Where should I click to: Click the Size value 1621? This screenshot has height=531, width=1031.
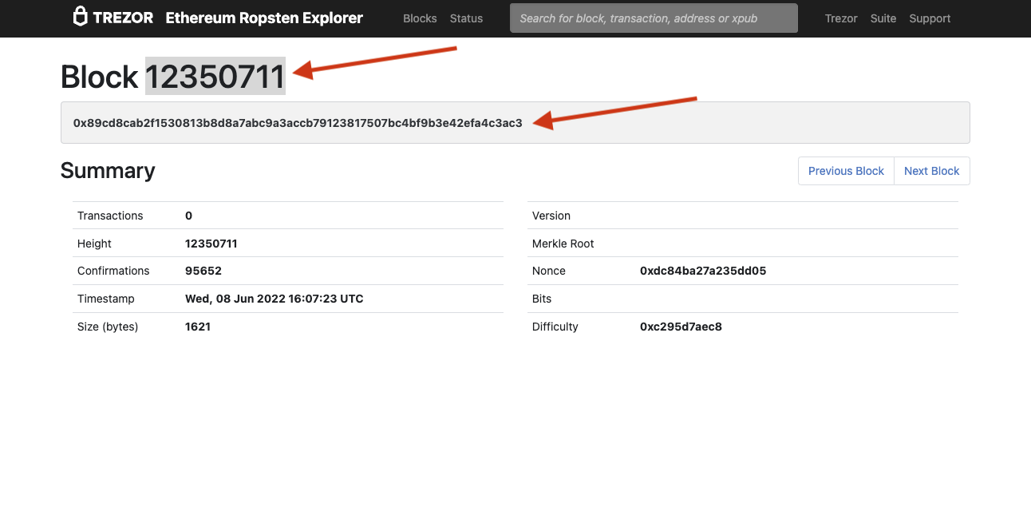tap(197, 327)
